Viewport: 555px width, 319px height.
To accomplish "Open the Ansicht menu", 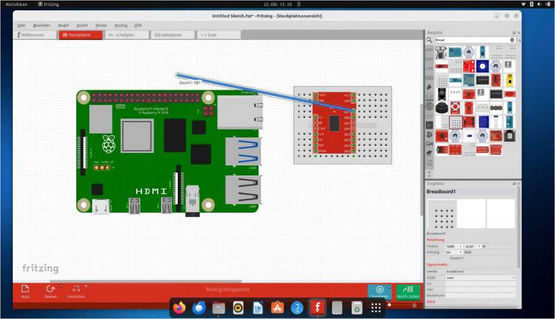I will pyautogui.click(x=82, y=25).
